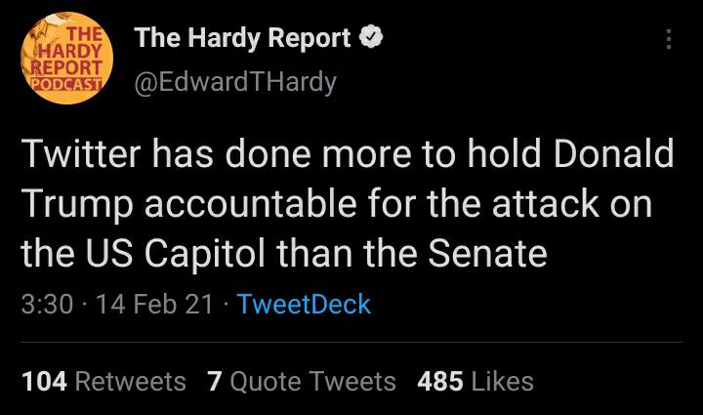Viewport: 703px width, 415px height.
Task: Open the three-dot more options menu
Action: coord(669,39)
